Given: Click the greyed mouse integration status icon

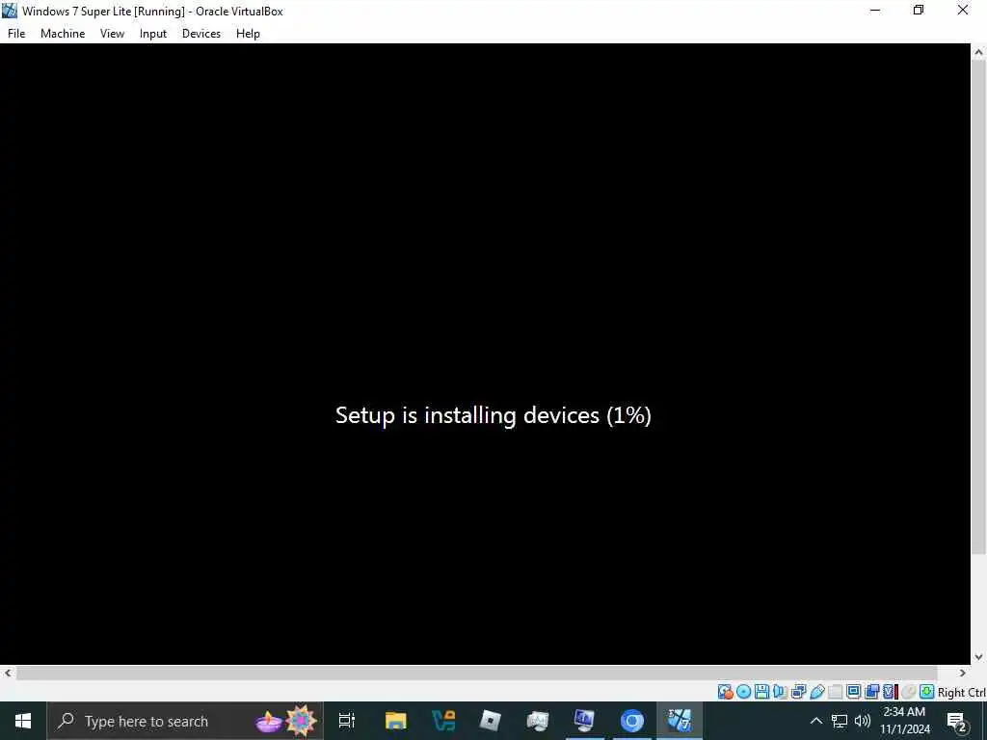Looking at the screenshot, I should pos(908,692).
